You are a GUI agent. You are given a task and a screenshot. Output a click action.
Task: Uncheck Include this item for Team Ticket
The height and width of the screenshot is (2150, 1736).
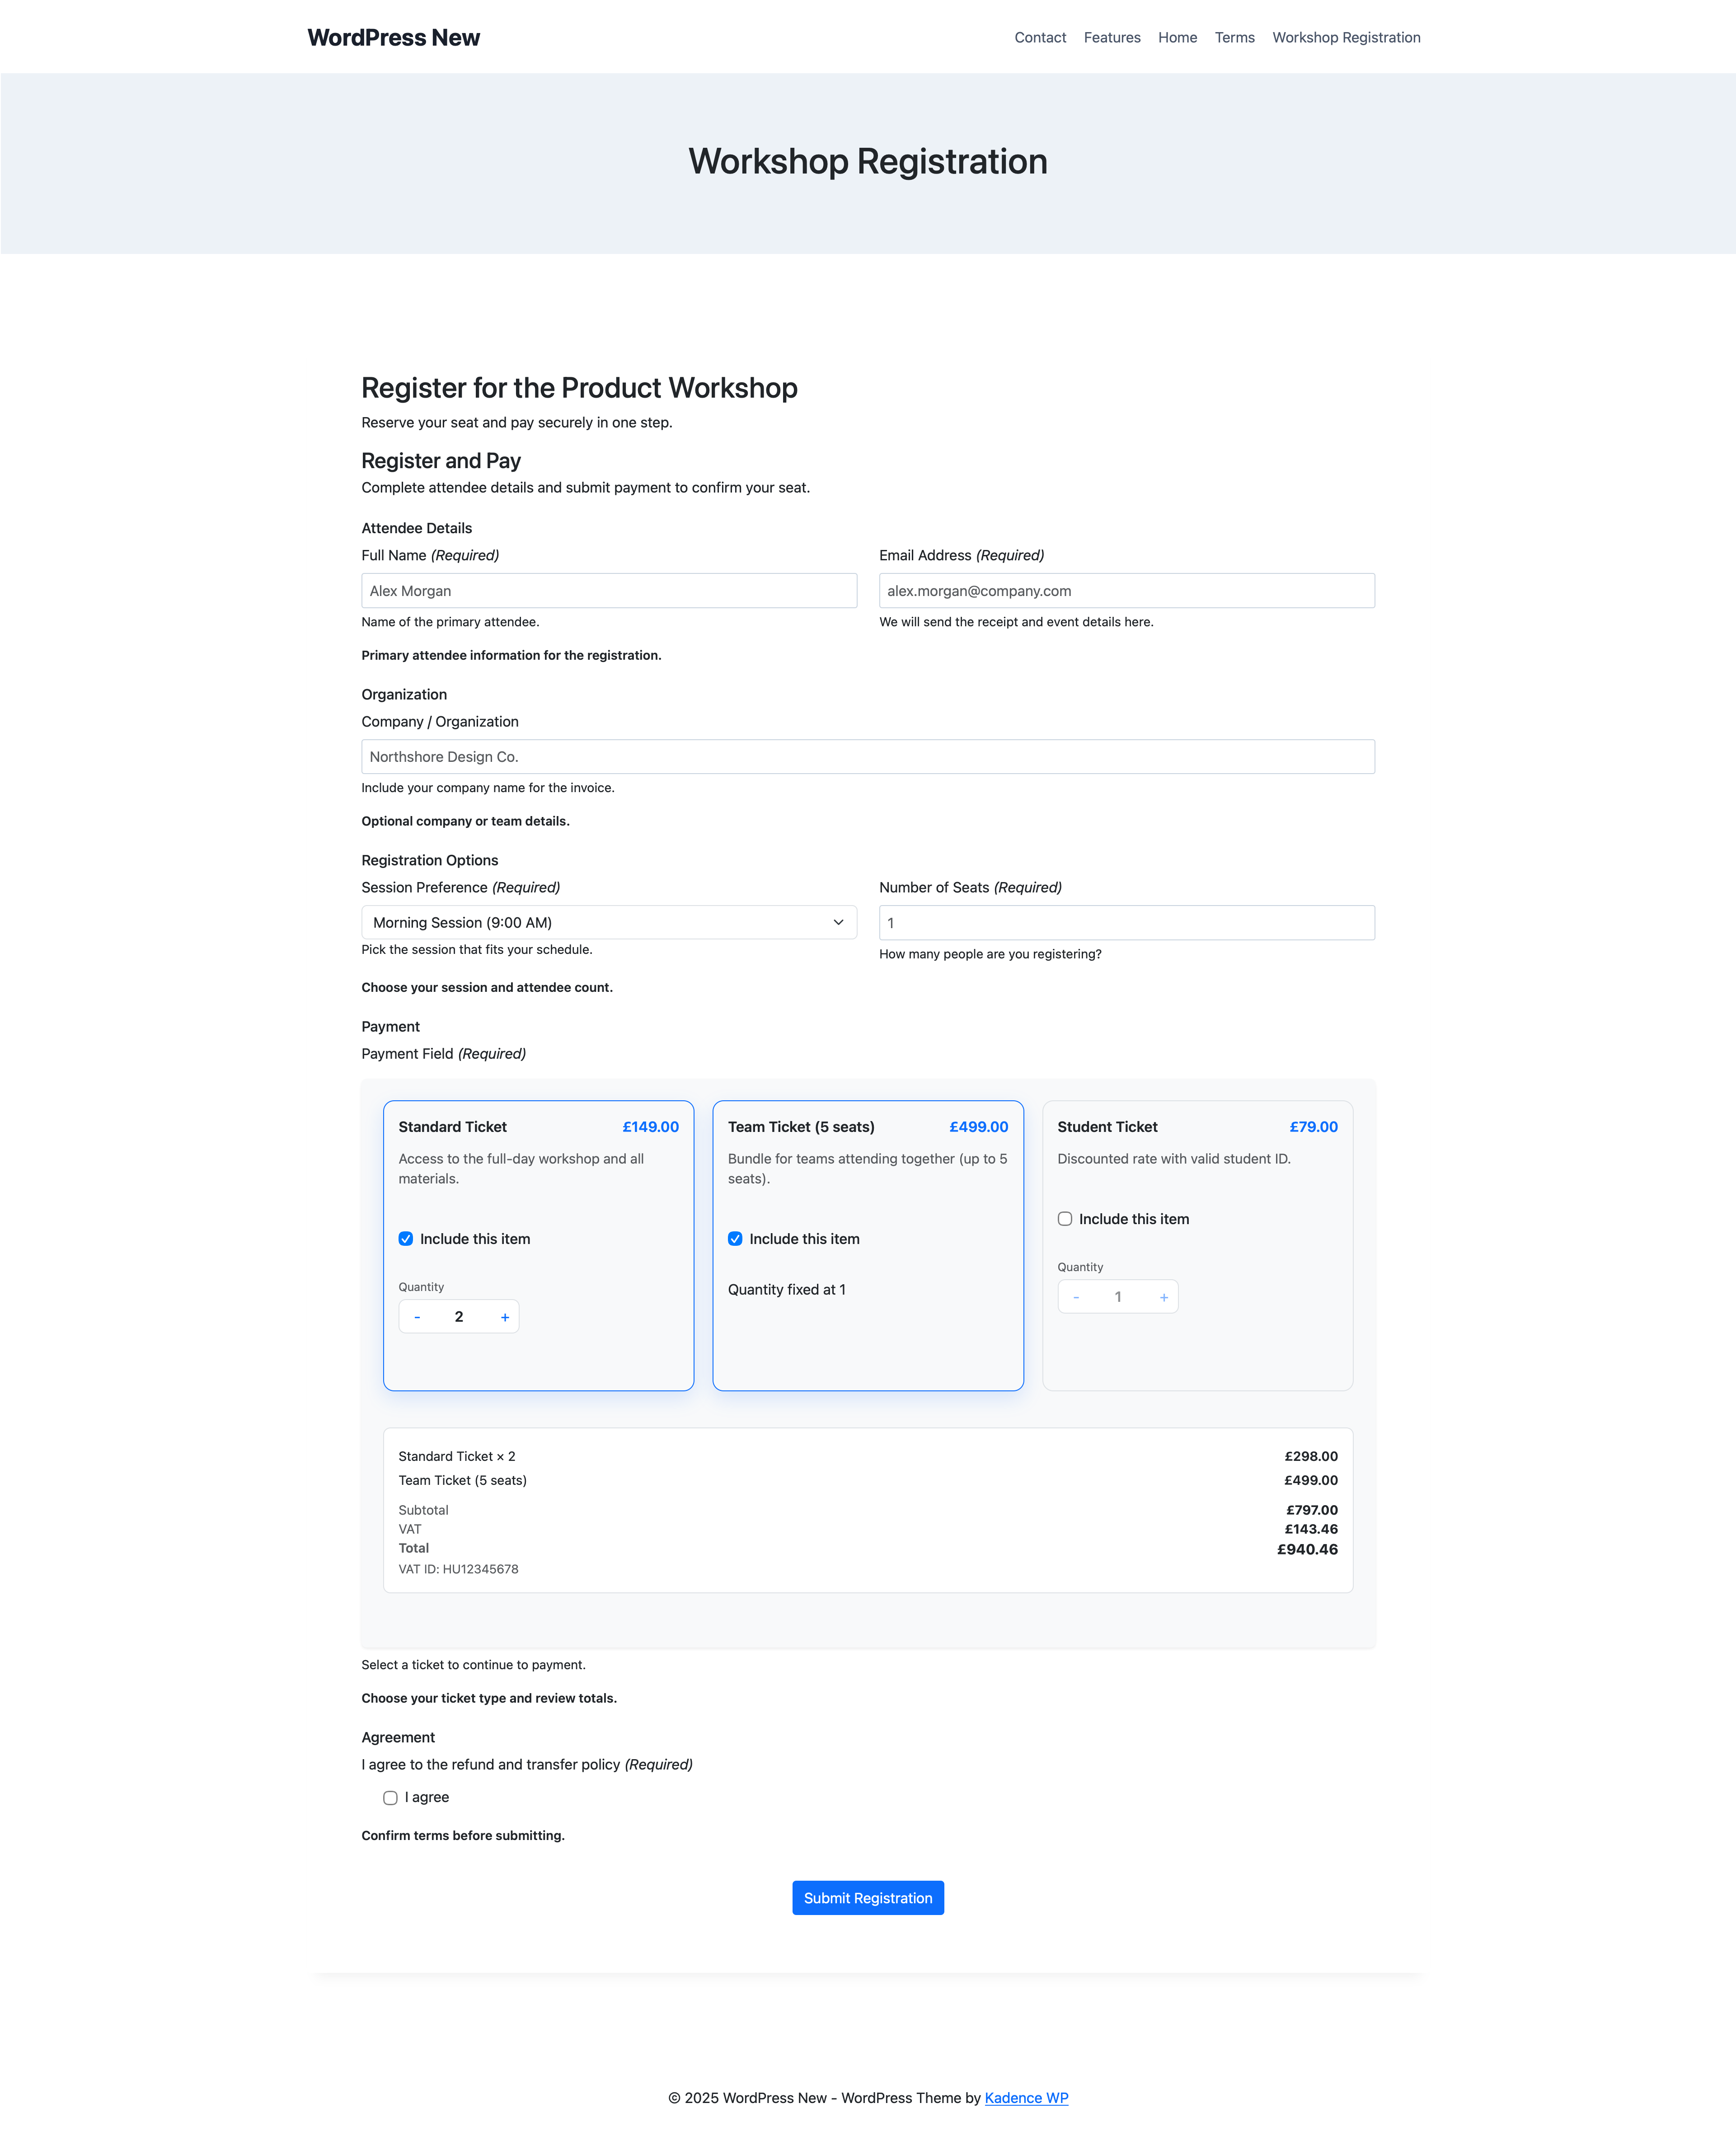click(735, 1238)
